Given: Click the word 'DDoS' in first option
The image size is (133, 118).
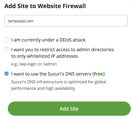Looking at the screenshot, I should tap(66, 40).
